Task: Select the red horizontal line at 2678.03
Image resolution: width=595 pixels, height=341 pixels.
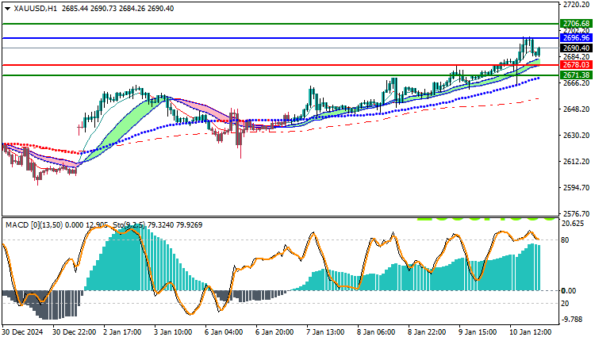Action: [x=281, y=65]
